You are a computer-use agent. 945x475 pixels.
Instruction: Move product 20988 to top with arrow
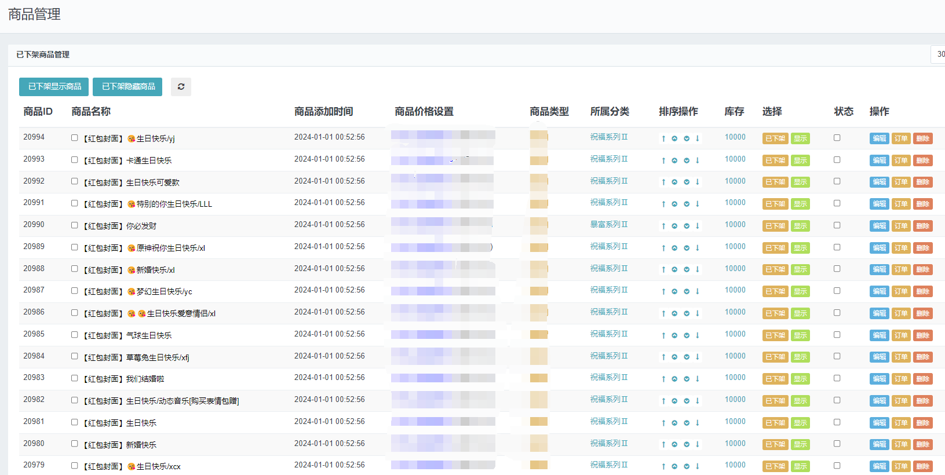663,269
